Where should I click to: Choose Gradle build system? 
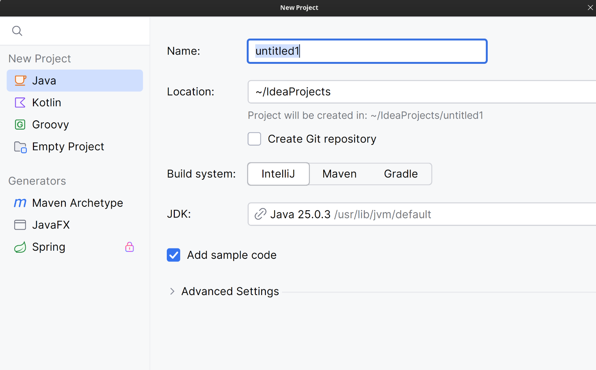click(x=401, y=174)
